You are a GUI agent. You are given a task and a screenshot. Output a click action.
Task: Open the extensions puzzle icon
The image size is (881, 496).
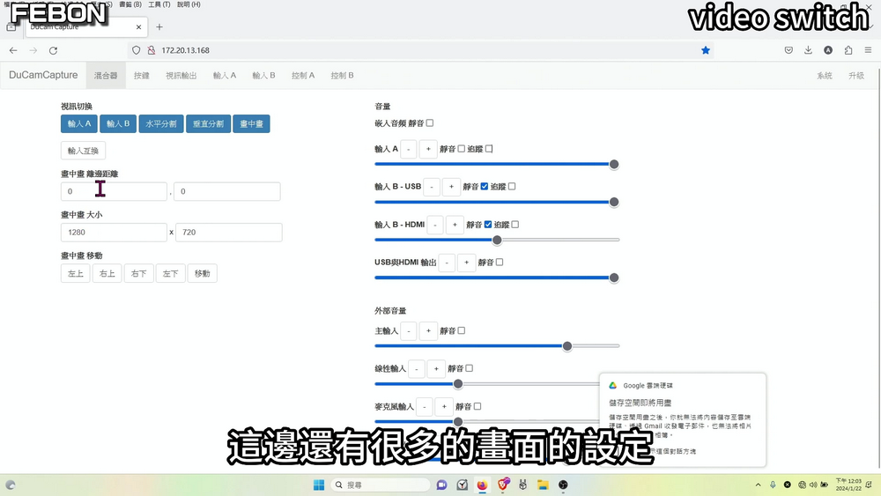[x=848, y=50]
